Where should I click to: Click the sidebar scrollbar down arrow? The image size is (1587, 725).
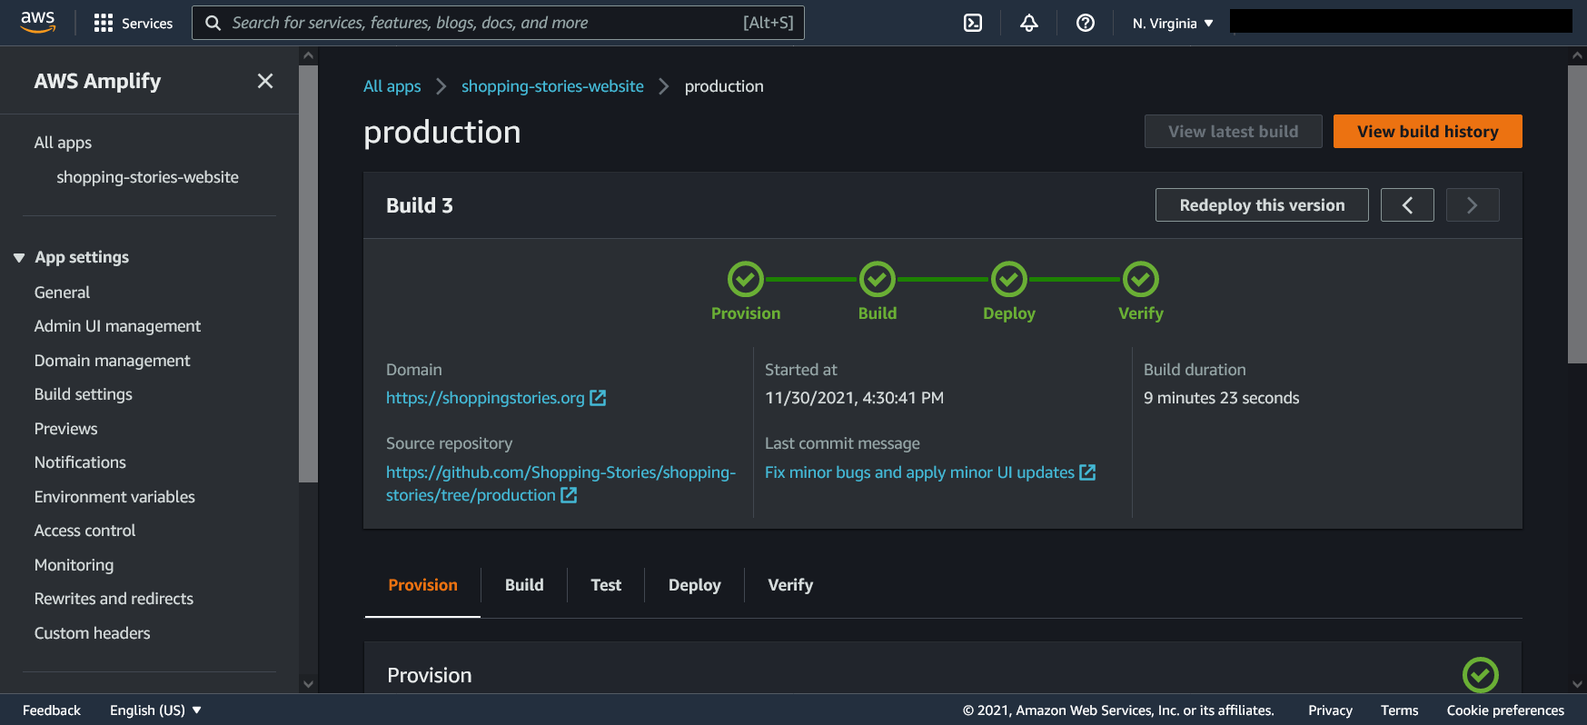point(308,684)
